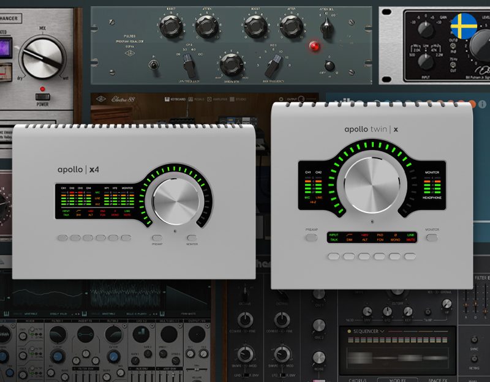Toggle the POWER switch below the MIX knob
Image resolution: width=490 pixels, height=382 pixels.
click(x=42, y=97)
